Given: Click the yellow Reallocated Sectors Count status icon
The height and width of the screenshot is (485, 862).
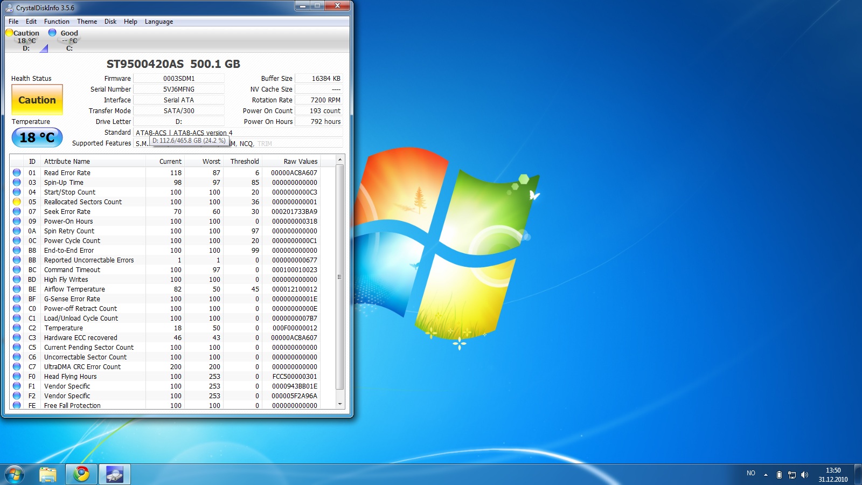Looking at the screenshot, I should [17, 202].
